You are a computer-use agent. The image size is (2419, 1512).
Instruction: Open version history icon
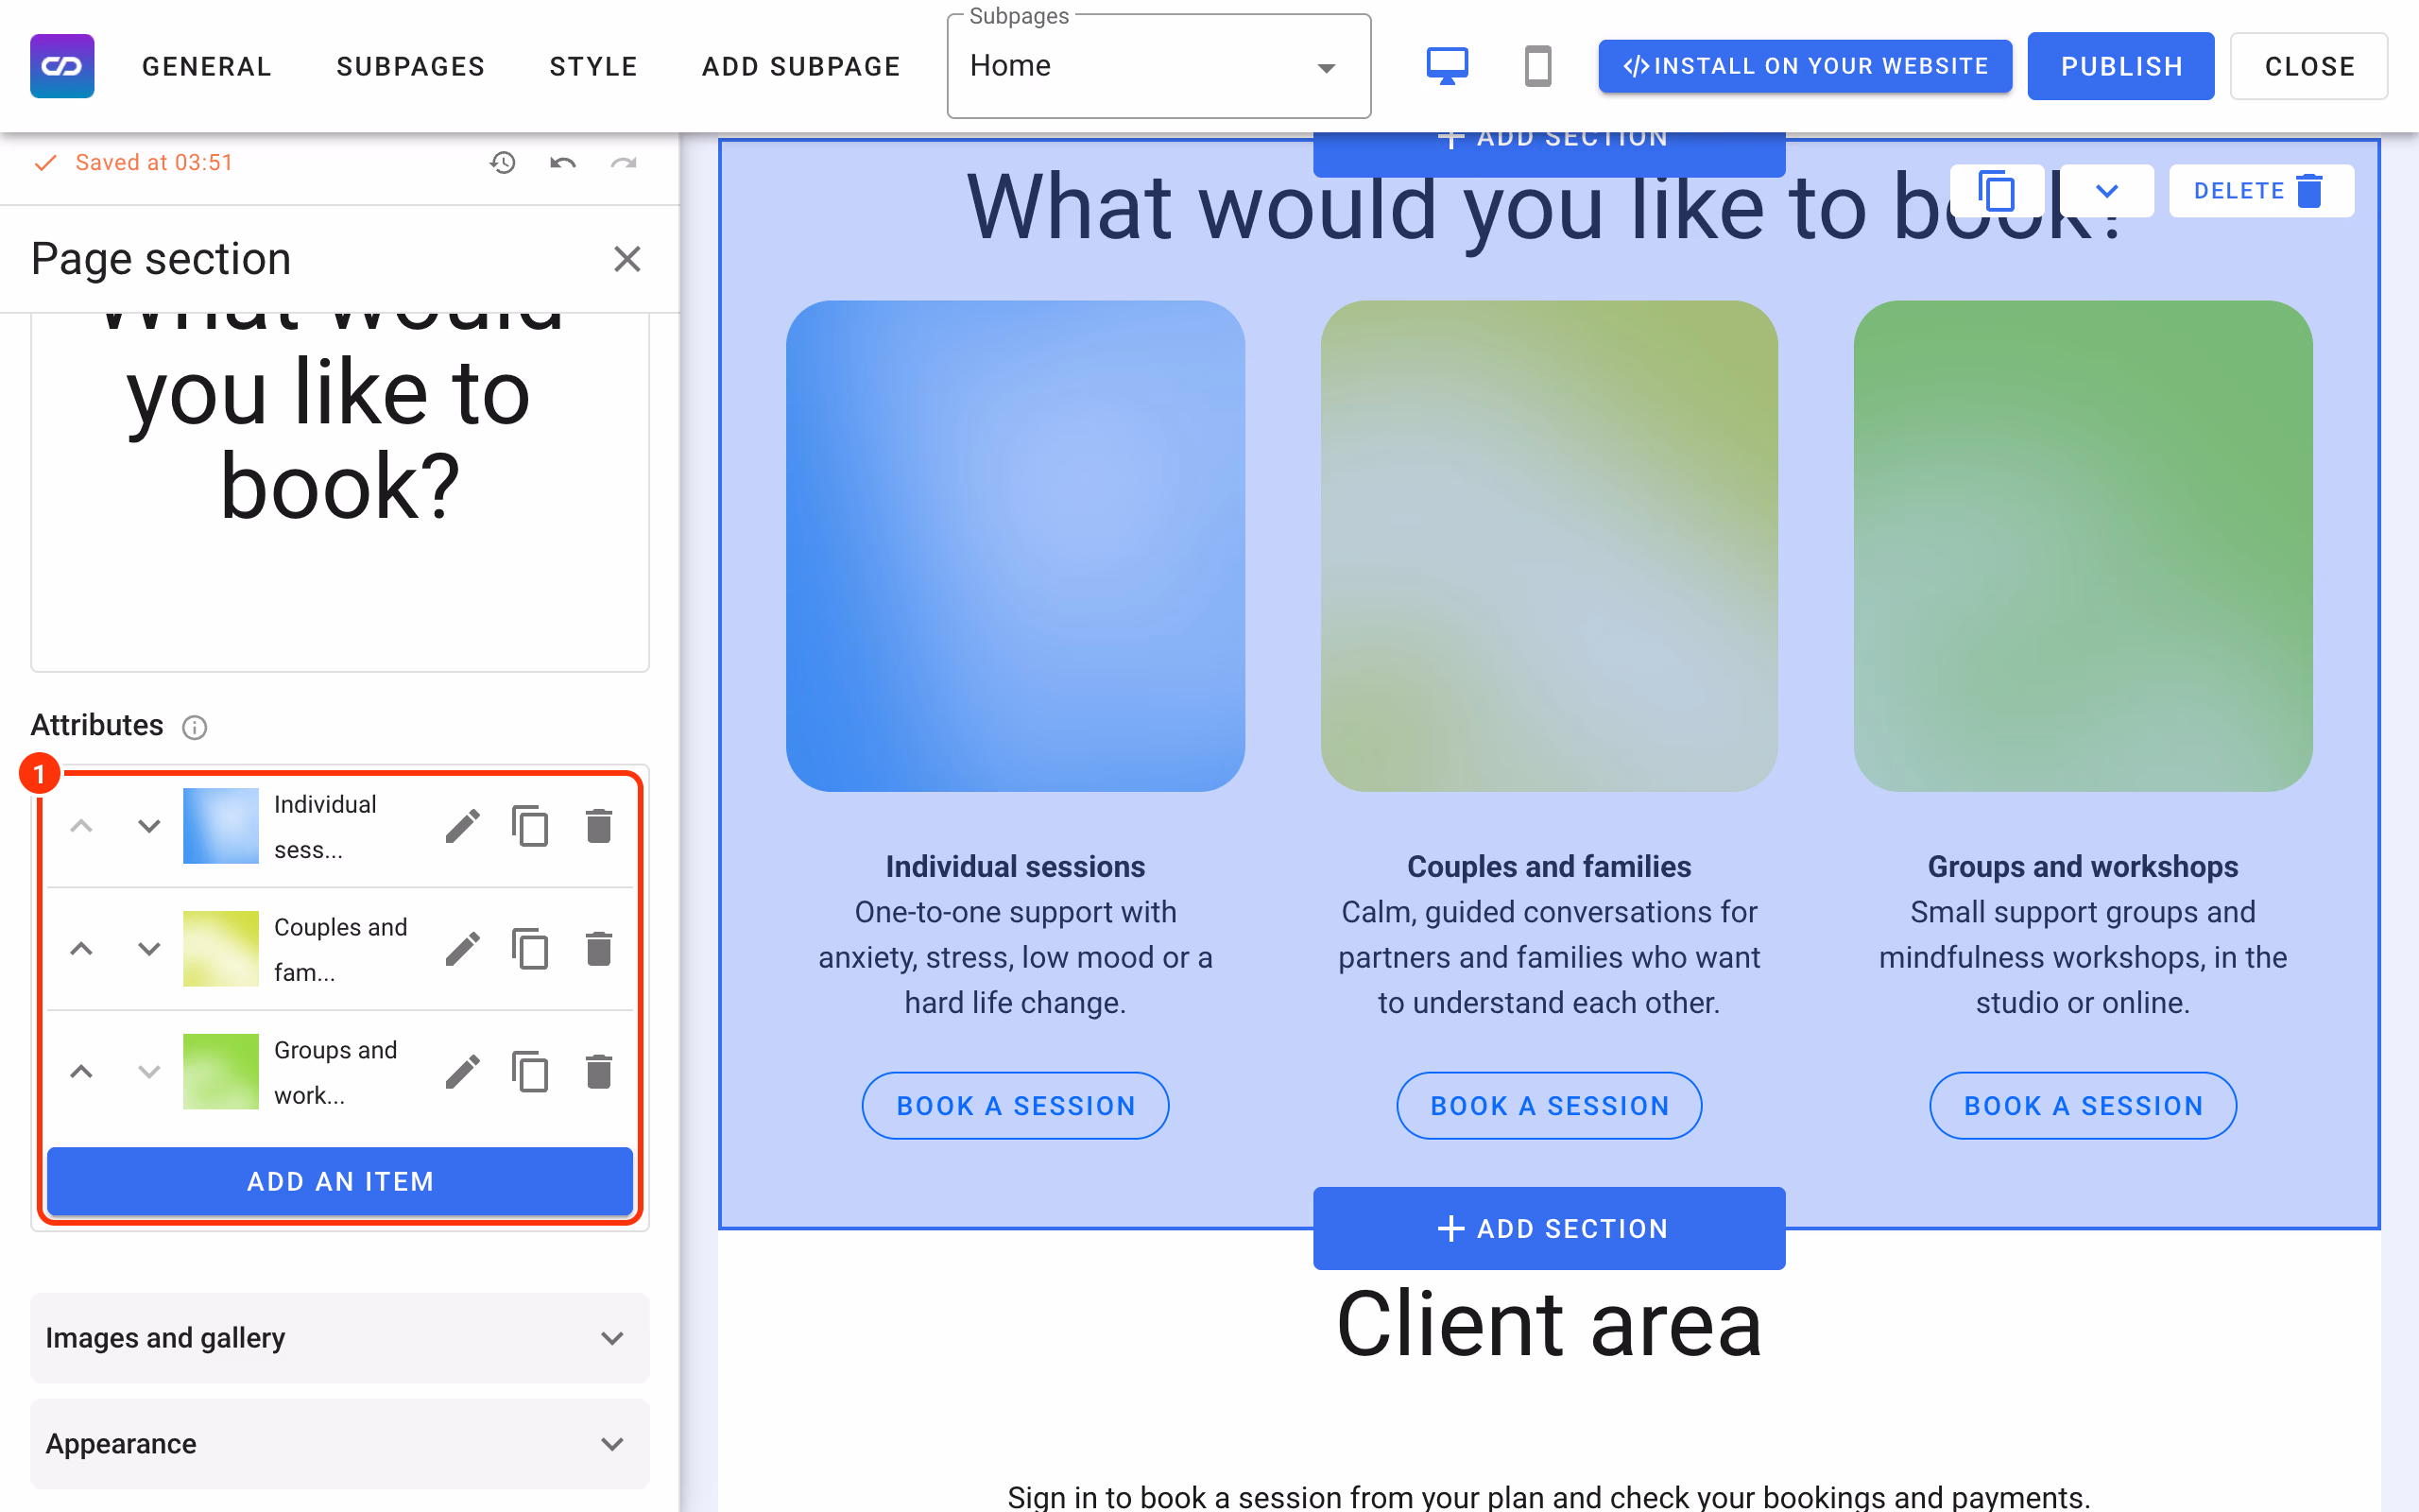pyautogui.click(x=503, y=162)
